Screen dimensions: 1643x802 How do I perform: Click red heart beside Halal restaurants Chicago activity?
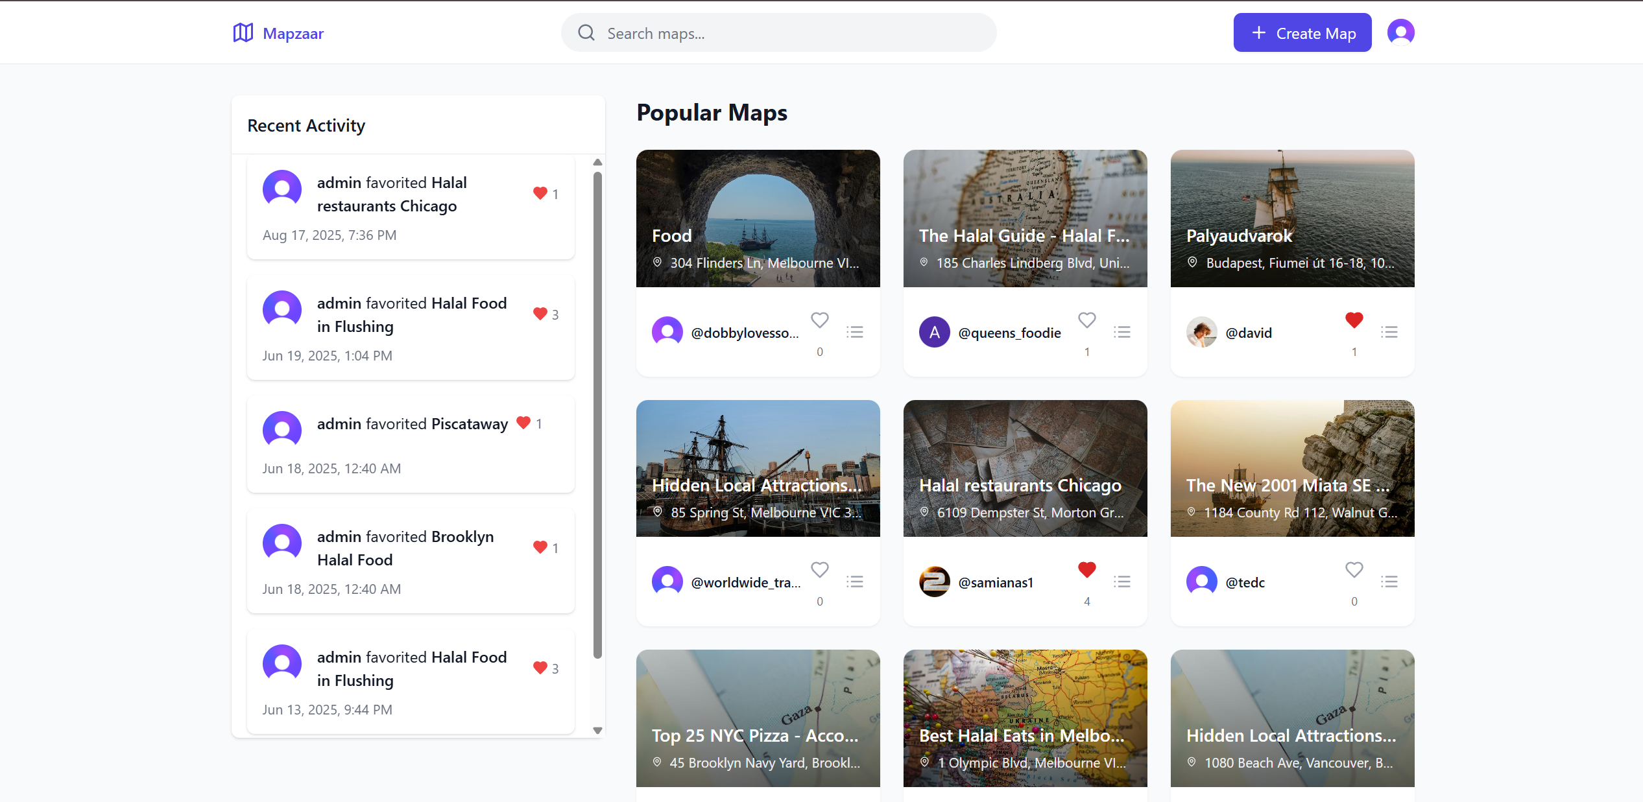[540, 193]
